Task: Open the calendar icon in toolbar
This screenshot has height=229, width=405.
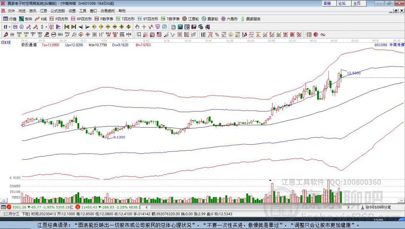Action: (x=173, y=27)
